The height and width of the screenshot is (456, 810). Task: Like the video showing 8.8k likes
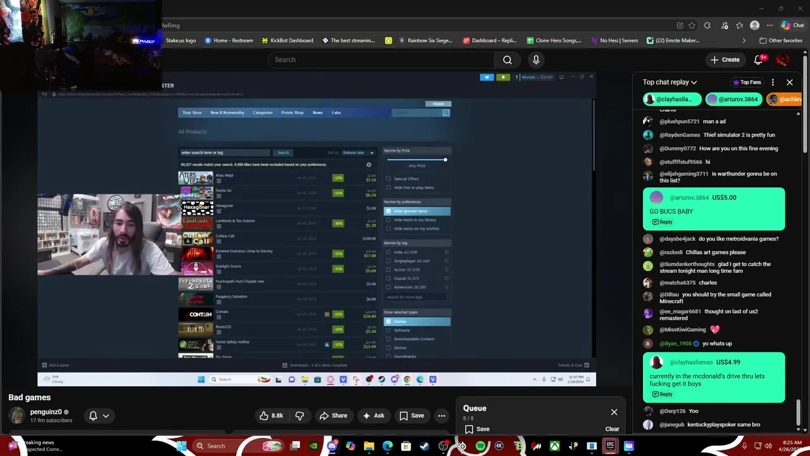[x=271, y=415]
